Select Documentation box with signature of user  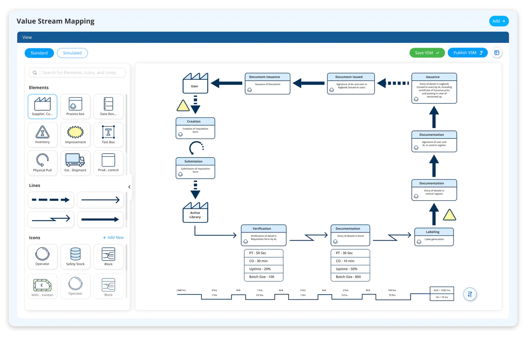(434, 141)
